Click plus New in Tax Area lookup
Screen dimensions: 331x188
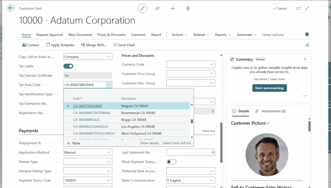coord(73,143)
